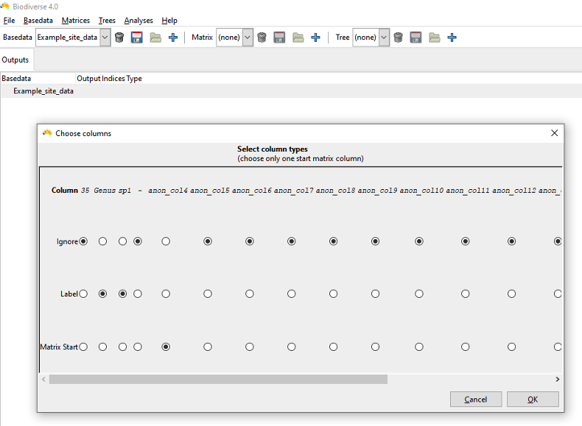Click the horizontal scrollbar thumb in dialog
This screenshot has width=582, height=426.
click(218, 380)
